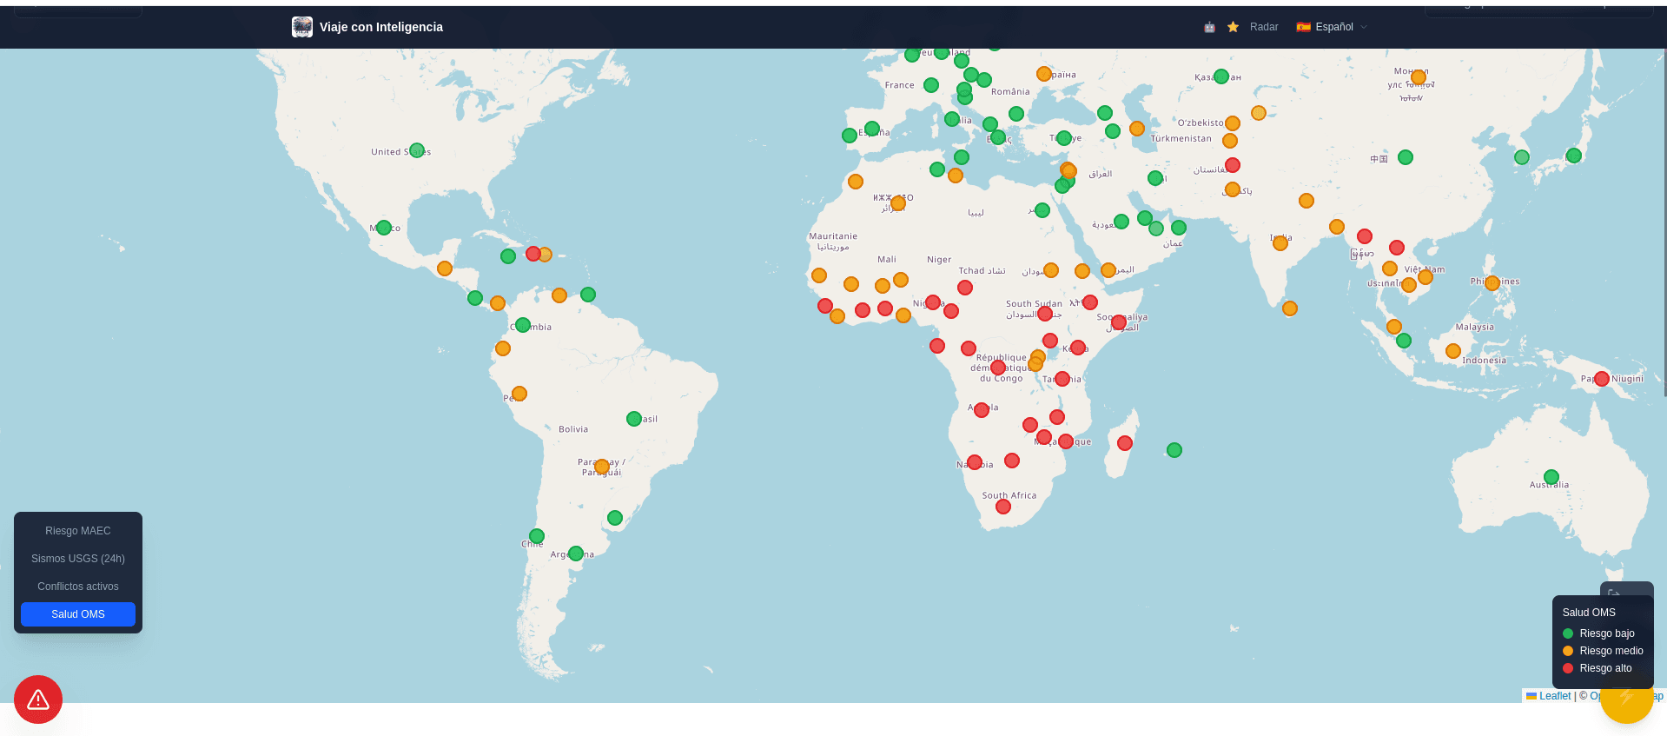Click the green marker on Oman

pos(1179,228)
